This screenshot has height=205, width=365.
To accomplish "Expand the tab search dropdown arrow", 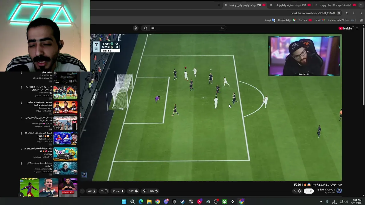I will [361, 5].
